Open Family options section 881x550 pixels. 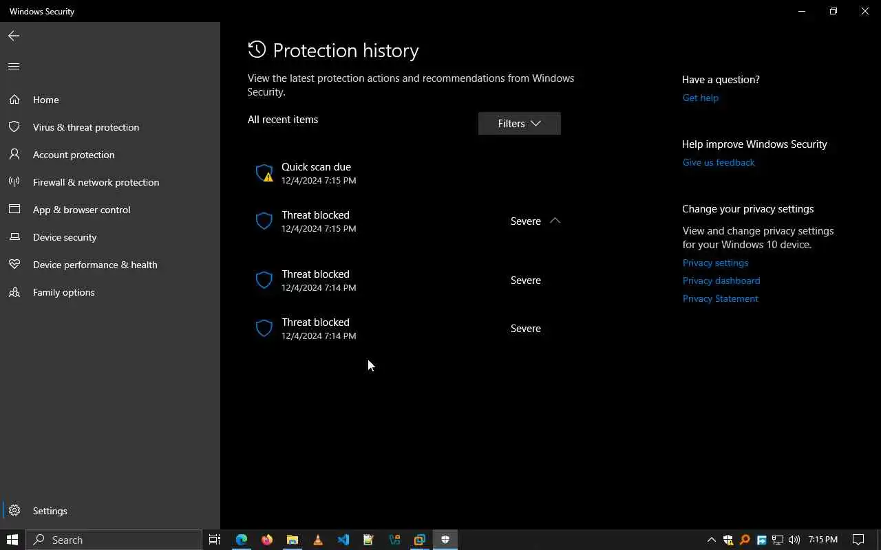point(110,292)
